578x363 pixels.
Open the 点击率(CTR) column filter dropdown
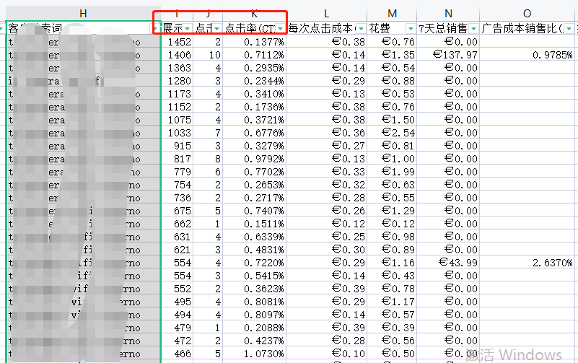pyautogui.click(x=281, y=28)
